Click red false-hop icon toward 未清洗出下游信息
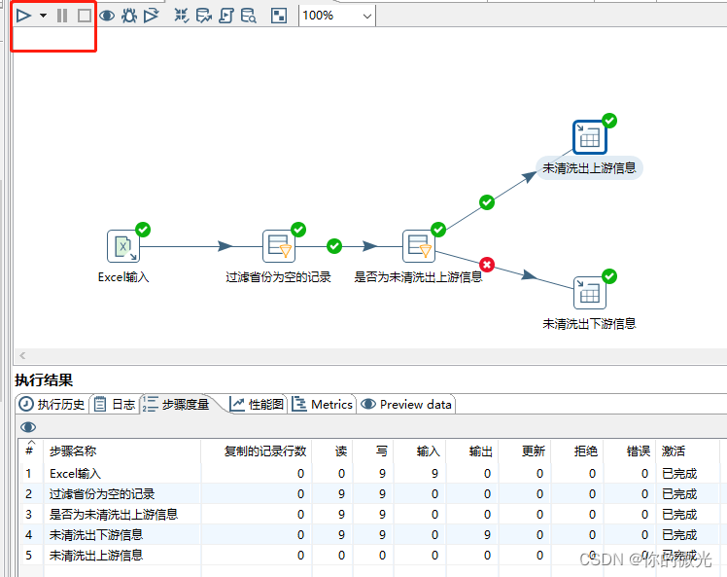This screenshot has height=577, width=727. tap(487, 265)
